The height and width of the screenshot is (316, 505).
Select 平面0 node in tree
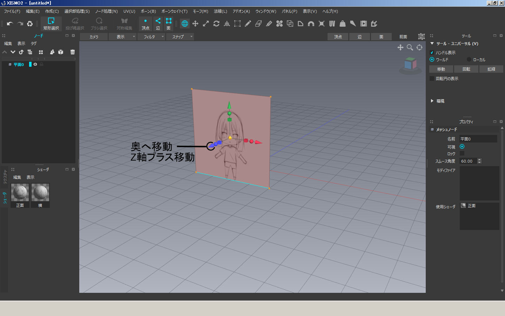19,65
